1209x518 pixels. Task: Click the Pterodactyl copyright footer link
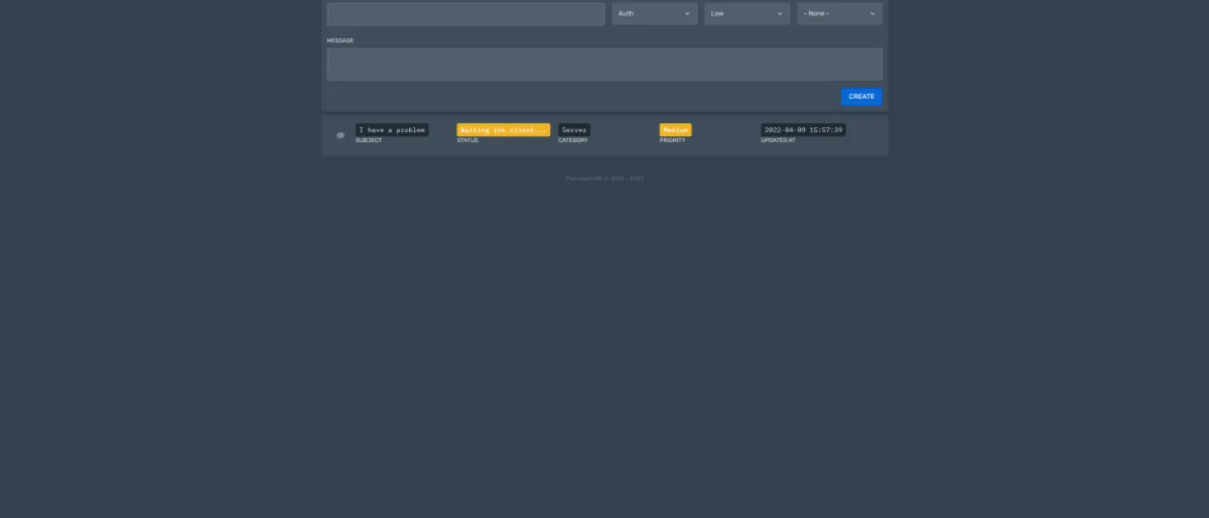(604, 178)
